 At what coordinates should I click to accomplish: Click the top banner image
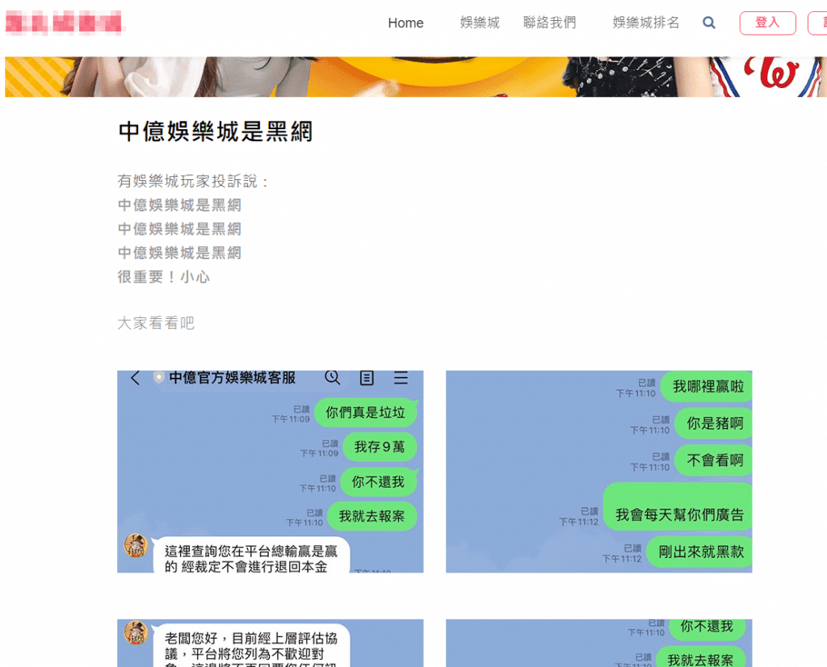coord(416,77)
